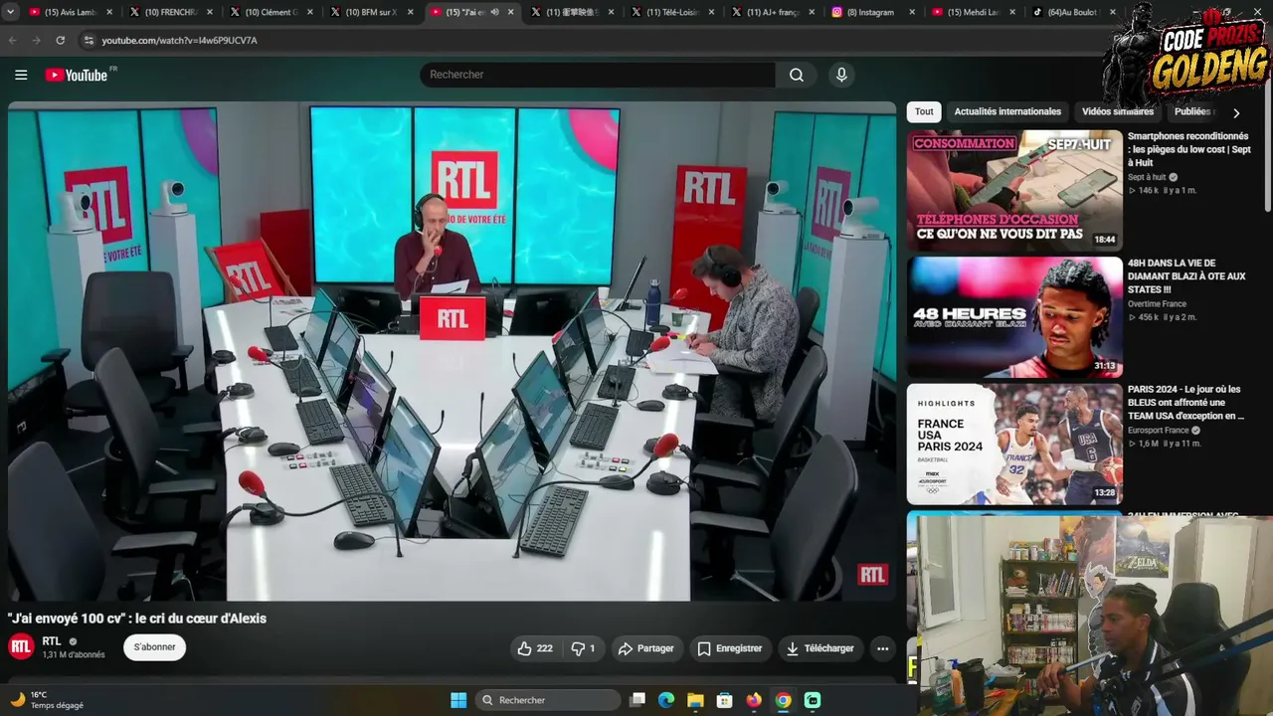1273x716 pixels.
Task: Open the RTL channel avatar
Action: coord(21,646)
